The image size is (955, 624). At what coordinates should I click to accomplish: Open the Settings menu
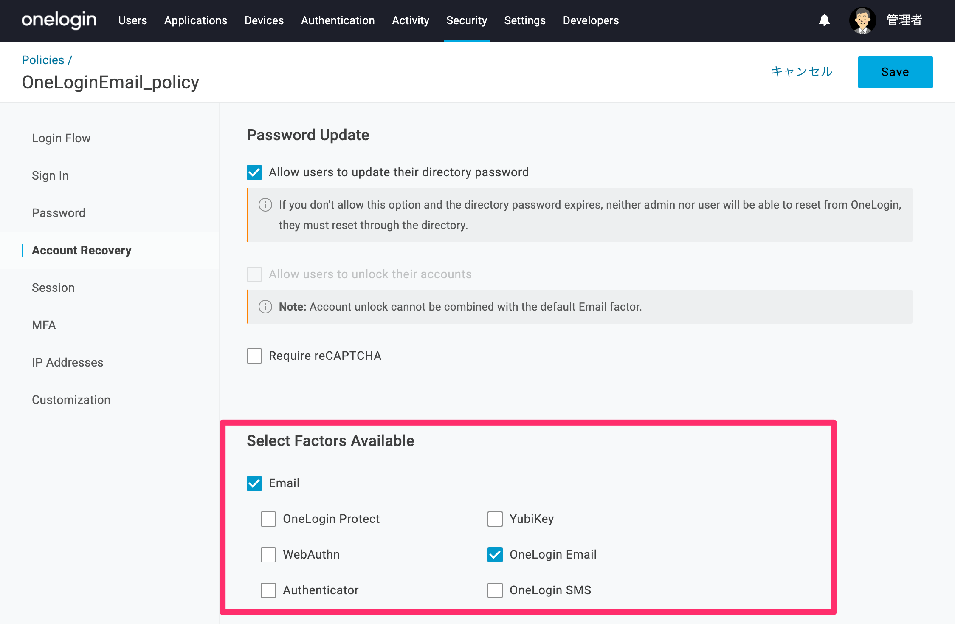[525, 20]
